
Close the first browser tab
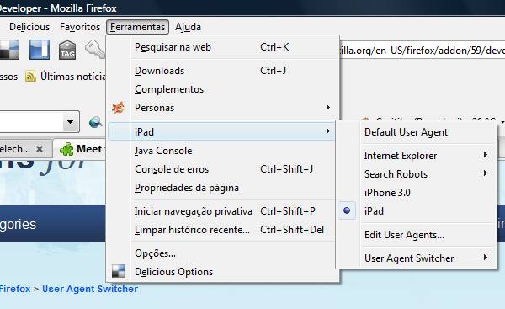tap(40, 149)
